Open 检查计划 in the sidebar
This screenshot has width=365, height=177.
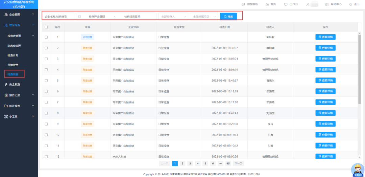point(13,55)
